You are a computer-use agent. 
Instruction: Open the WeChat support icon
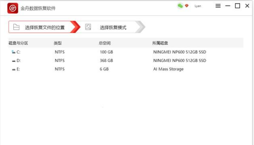[180, 6]
